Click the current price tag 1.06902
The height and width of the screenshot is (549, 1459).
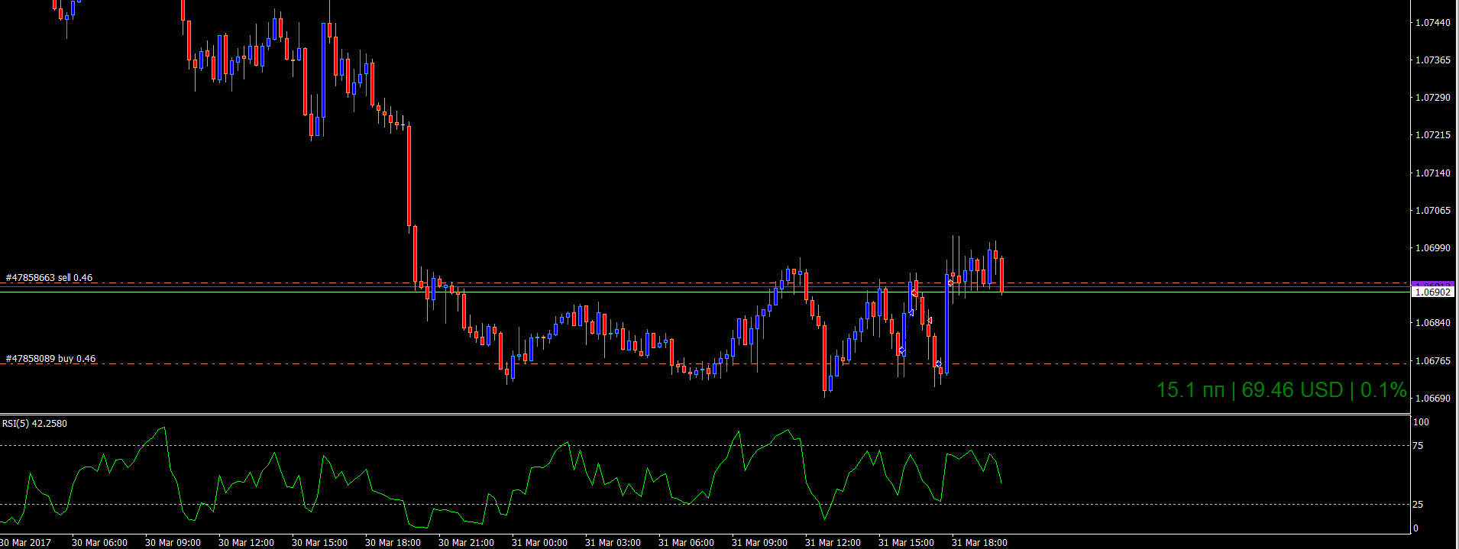pos(1432,292)
